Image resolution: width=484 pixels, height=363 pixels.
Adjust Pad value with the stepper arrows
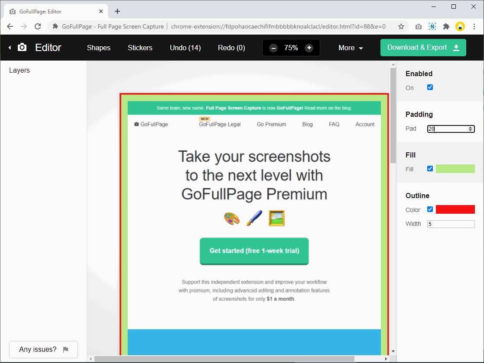coord(471,129)
